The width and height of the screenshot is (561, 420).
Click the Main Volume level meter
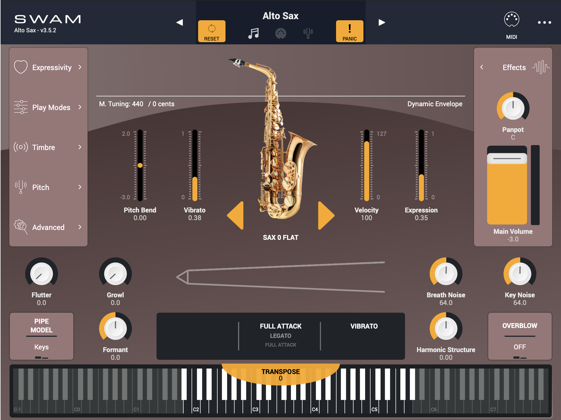pos(535,185)
